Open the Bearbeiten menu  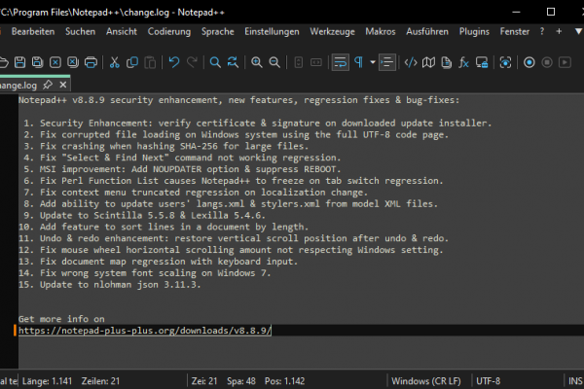(33, 32)
